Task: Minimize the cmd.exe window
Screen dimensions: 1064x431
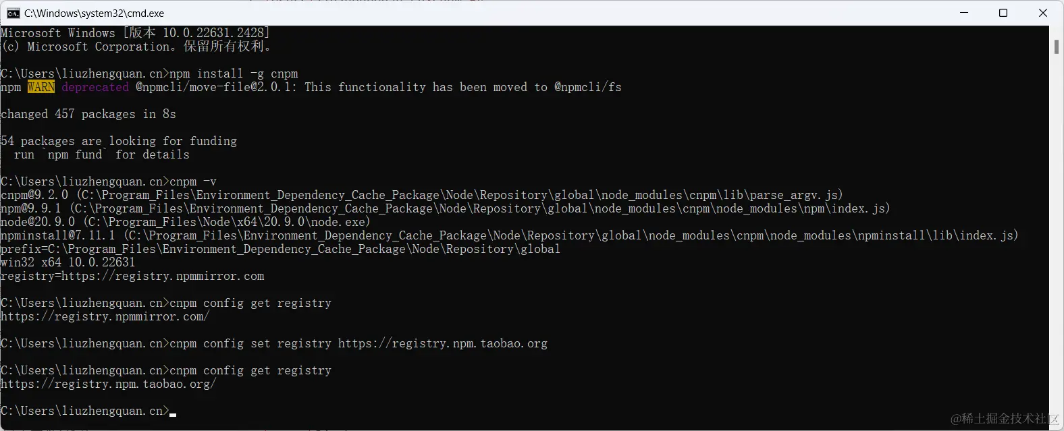Action: point(963,13)
